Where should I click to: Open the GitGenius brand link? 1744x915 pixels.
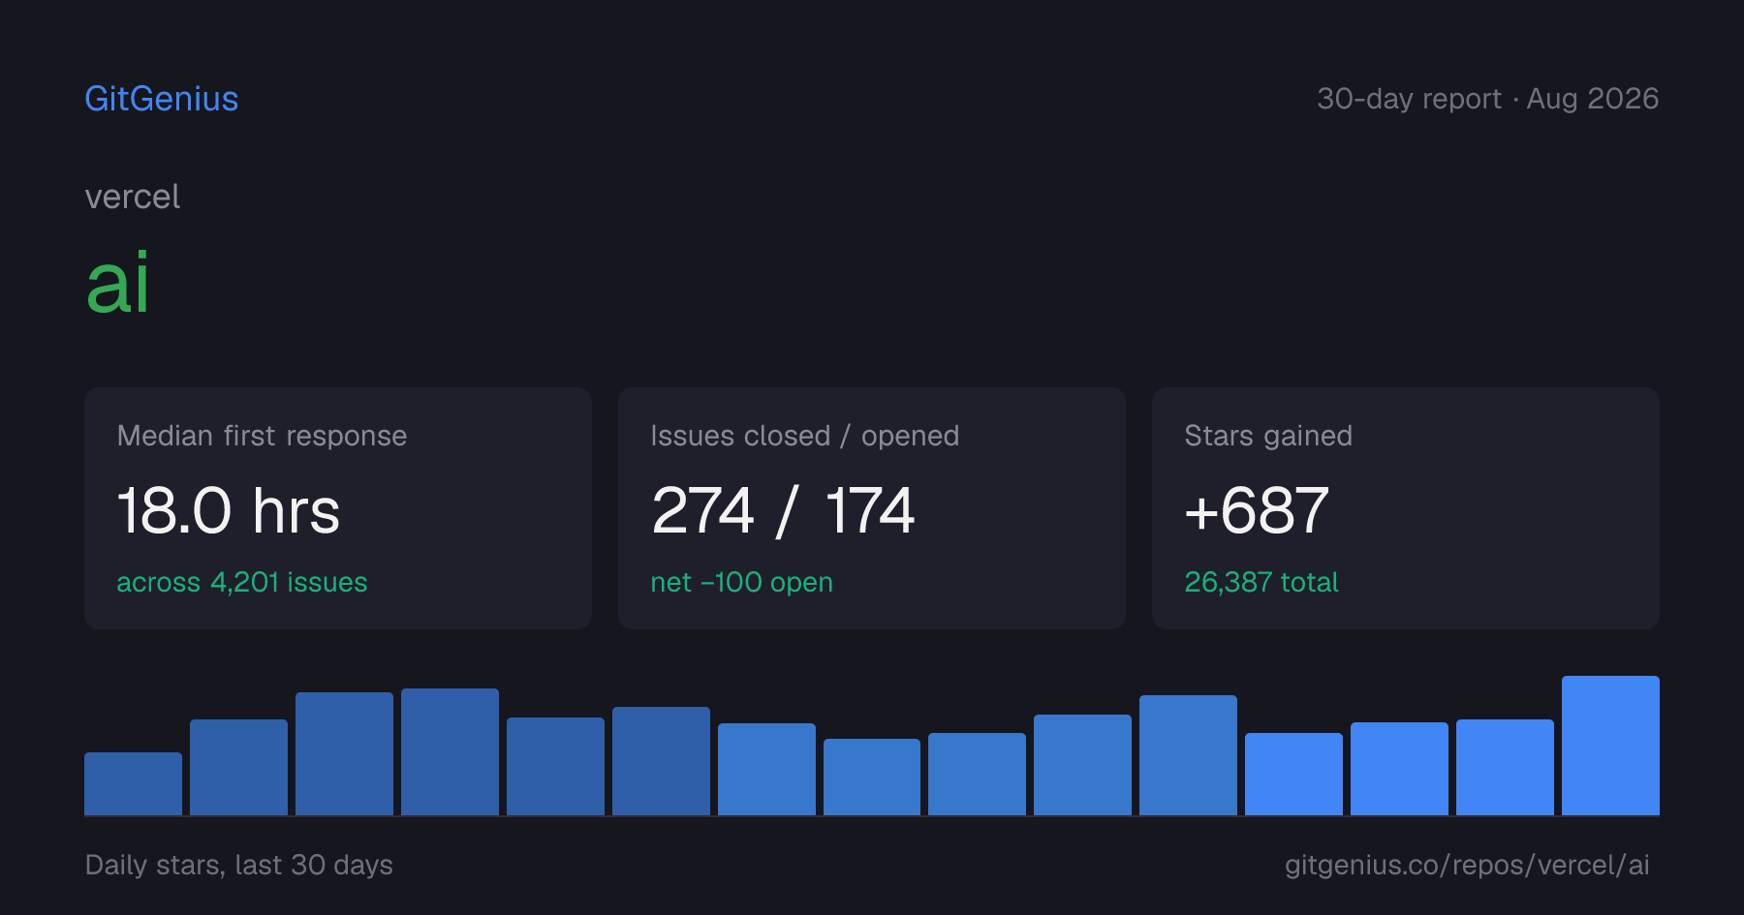point(162,99)
